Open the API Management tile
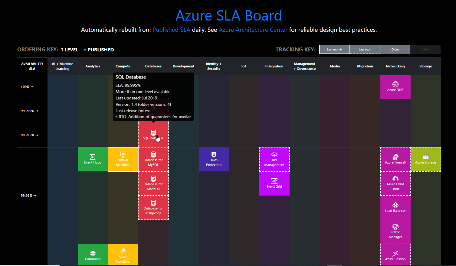This screenshot has width=456, height=266. pos(274,159)
